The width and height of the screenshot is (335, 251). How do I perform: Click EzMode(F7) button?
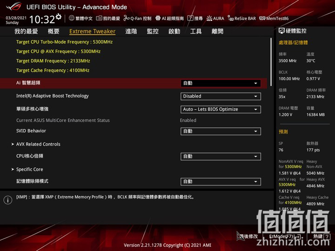pos(281,237)
